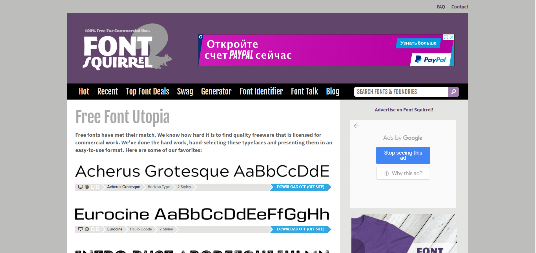Open Top Font Deals
The image size is (536, 253).
(x=147, y=91)
